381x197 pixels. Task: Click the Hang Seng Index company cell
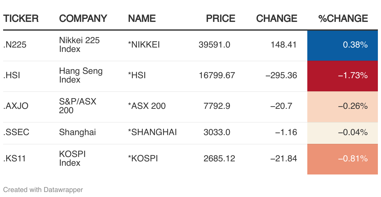[81, 75]
